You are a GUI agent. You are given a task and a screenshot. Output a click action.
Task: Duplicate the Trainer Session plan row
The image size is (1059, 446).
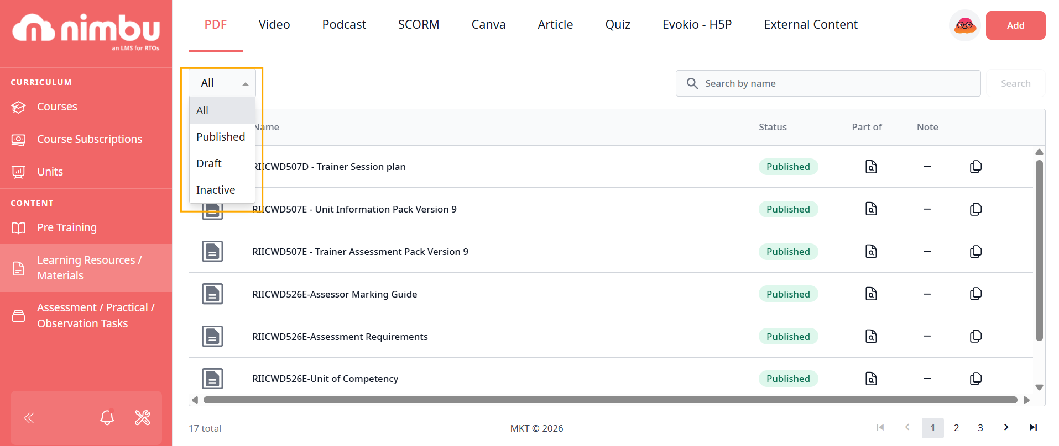976,167
